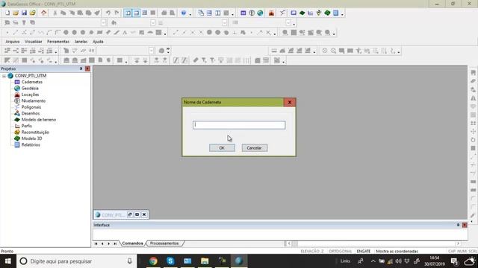This screenshot has height=268, width=478.
Task: Switch to the Processamentos tab
Action: (164, 243)
